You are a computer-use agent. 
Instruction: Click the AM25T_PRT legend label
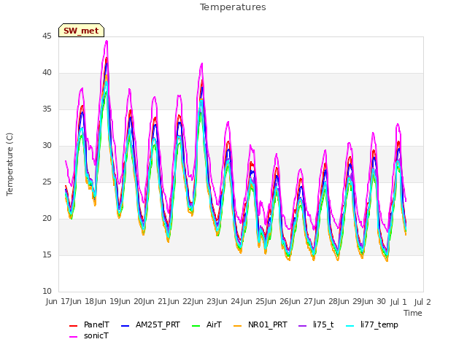coord(158,324)
